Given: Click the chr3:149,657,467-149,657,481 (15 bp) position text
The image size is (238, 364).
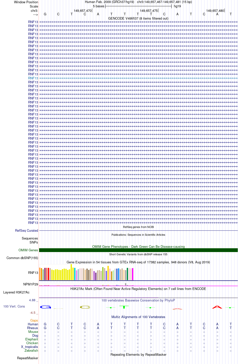Looking at the screenshot, I should pyautogui.click(x=164, y=2).
